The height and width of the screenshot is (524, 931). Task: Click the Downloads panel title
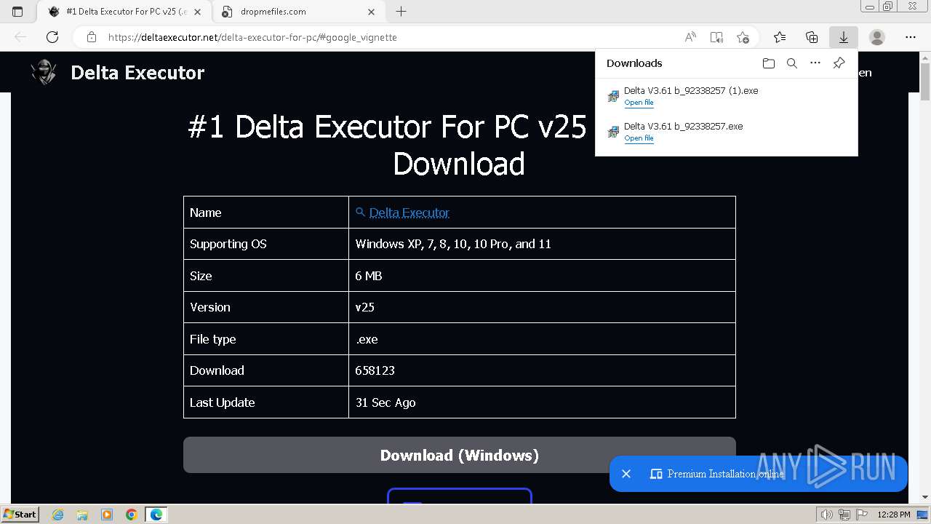pyautogui.click(x=634, y=63)
